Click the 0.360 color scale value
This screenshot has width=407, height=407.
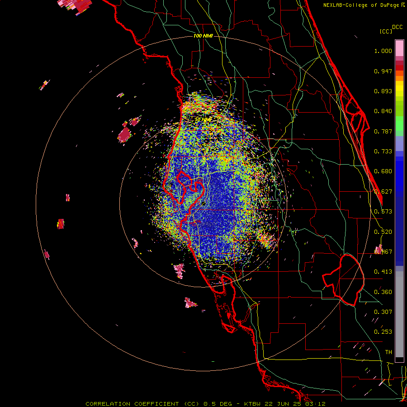click(383, 292)
